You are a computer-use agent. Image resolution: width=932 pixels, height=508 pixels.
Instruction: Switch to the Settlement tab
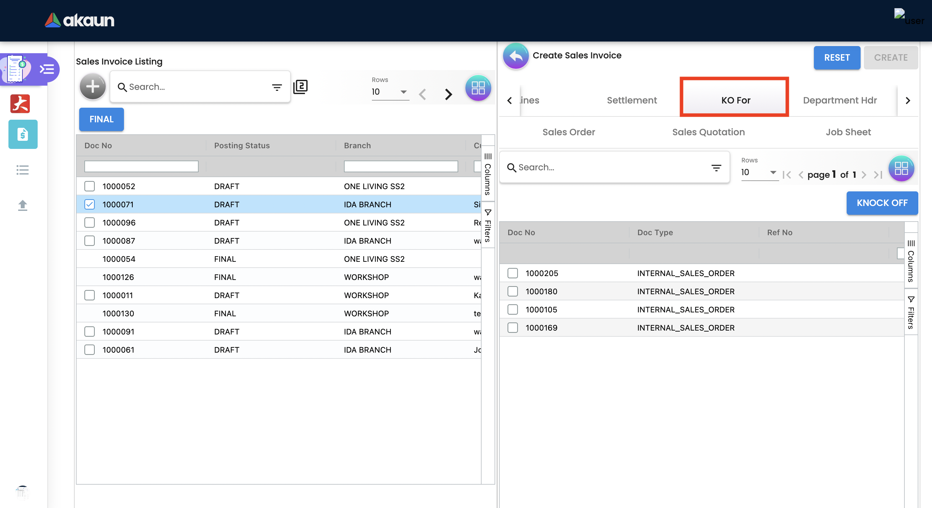[x=632, y=100]
